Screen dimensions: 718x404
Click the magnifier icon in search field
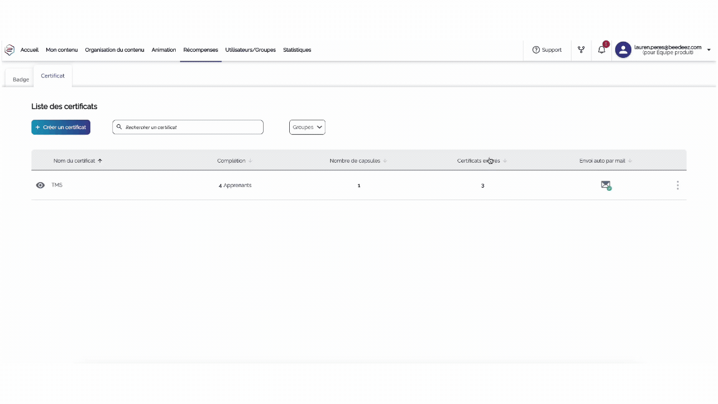tap(119, 127)
